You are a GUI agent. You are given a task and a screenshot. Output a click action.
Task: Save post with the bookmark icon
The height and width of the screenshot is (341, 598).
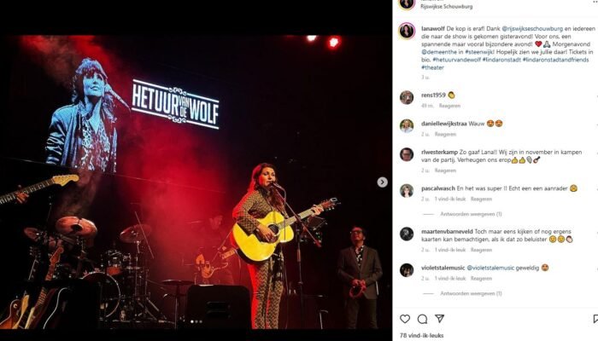coord(595,319)
